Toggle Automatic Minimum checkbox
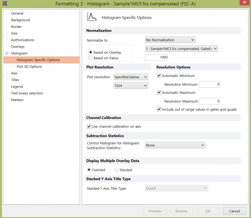The image size is (251, 218). coord(159,76)
